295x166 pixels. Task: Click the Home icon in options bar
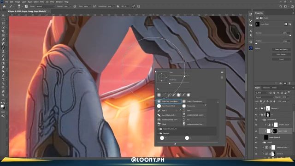4,6
